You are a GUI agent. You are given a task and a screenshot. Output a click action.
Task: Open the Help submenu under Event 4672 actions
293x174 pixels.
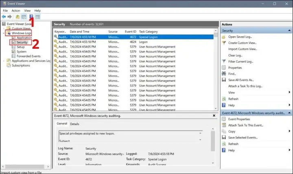[x=289, y=150]
